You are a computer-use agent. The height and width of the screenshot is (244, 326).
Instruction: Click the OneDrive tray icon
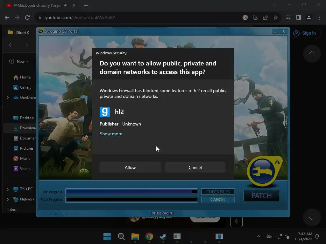(269, 236)
